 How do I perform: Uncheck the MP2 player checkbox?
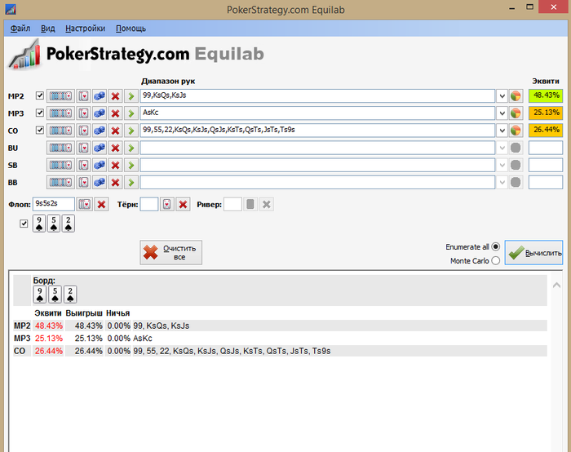click(40, 95)
